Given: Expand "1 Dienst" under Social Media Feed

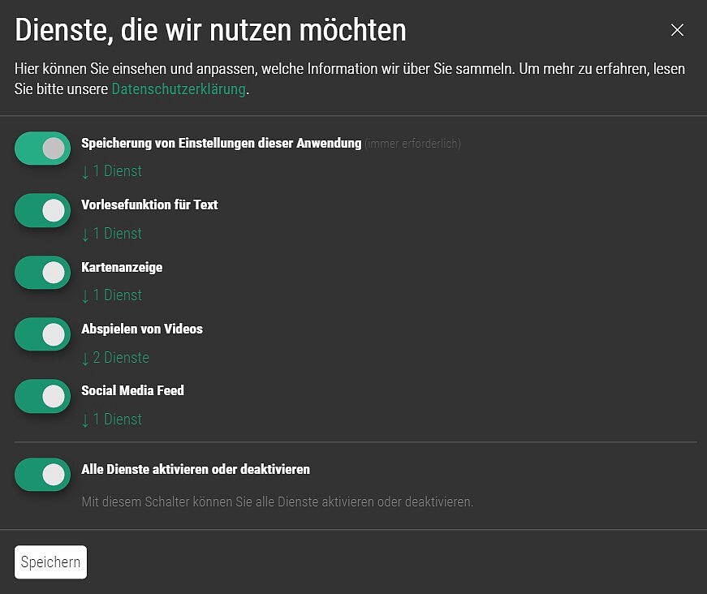Looking at the screenshot, I should point(112,420).
